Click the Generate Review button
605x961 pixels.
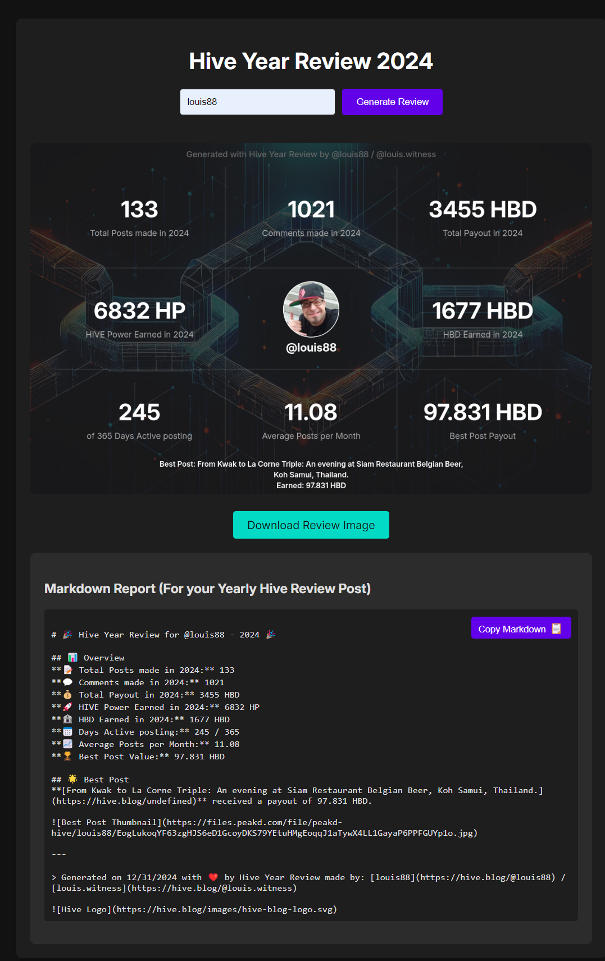pyautogui.click(x=393, y=102)
